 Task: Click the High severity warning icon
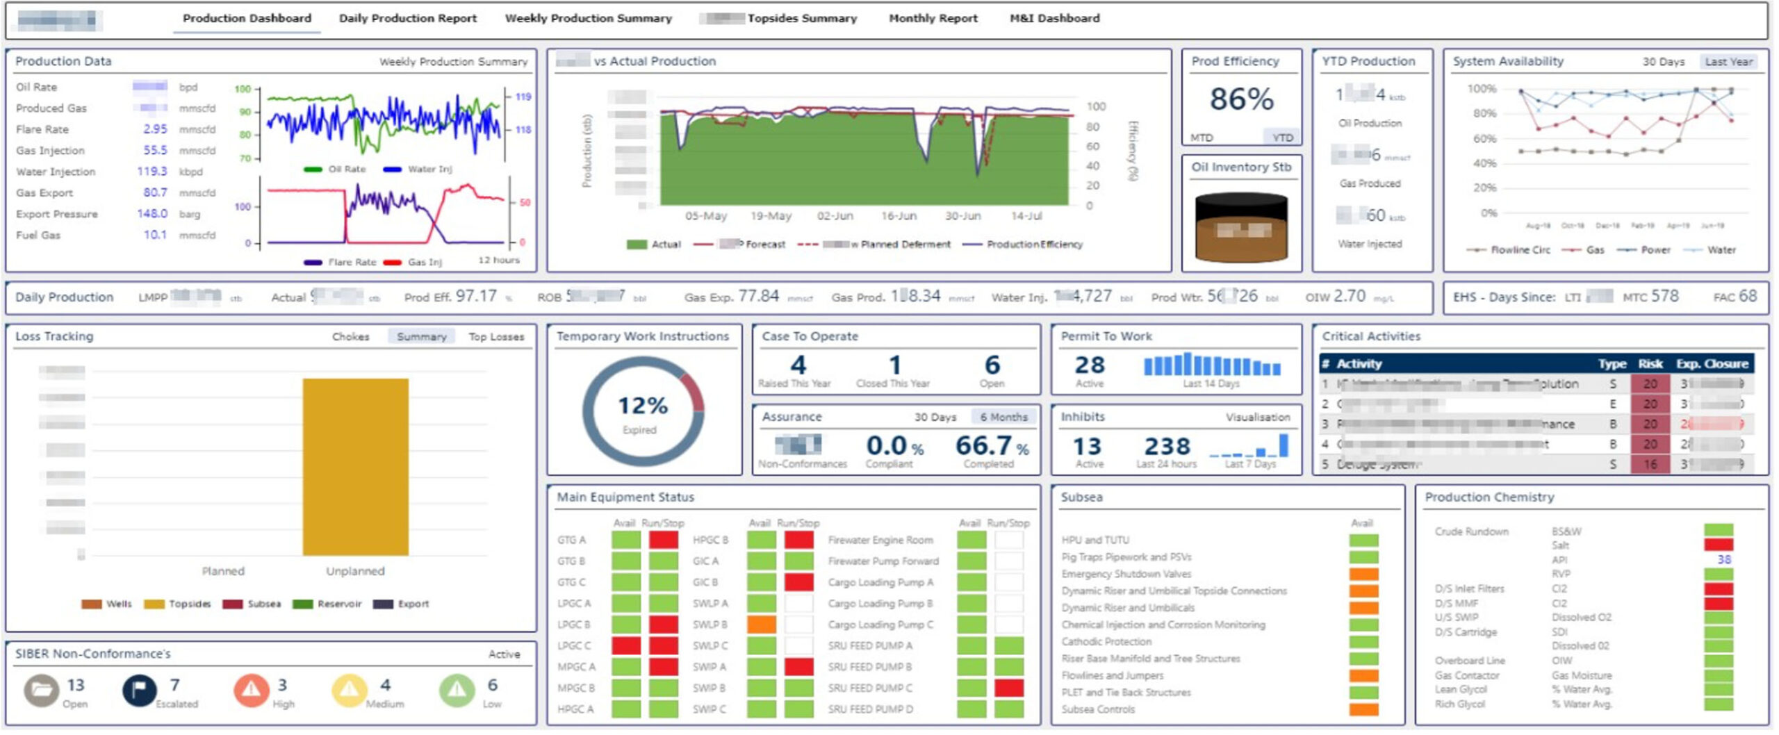coord(251,691)
